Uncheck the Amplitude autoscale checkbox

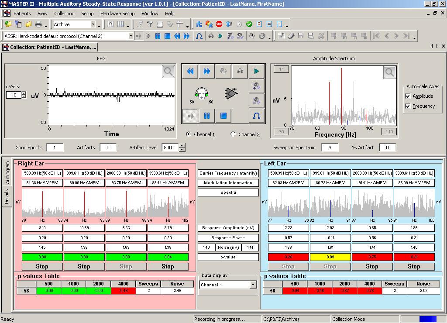tap(408, 96)
